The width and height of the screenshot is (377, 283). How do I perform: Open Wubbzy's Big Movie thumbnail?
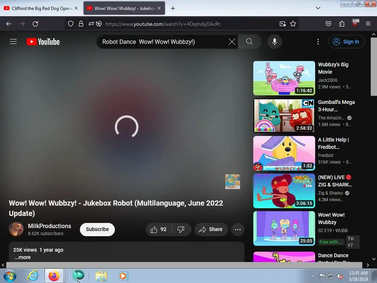284,78
